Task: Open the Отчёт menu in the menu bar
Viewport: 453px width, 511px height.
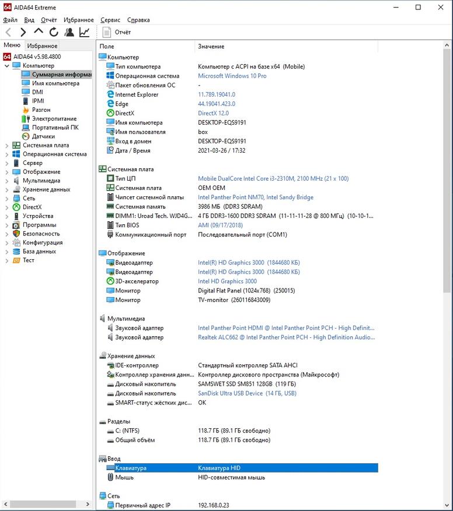Action: pos(49,20)
